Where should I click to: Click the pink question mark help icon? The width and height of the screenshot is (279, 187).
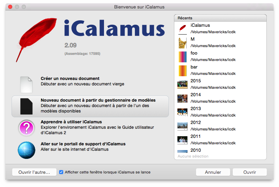[27, 128]
